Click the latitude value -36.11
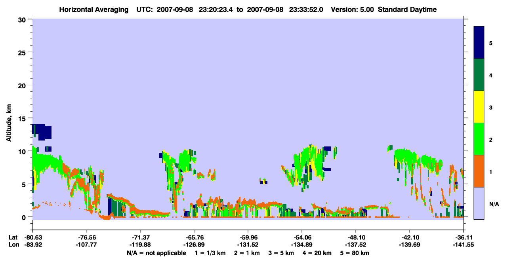The width and height of the screenshot is (515, 264). pos(463,237)
